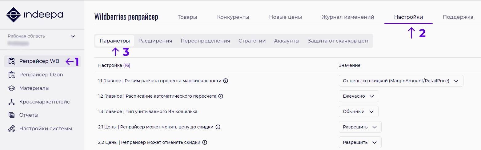481x150 pixels.
Task: Select the Стратегии sub-tab
Action: pos(252,41)
